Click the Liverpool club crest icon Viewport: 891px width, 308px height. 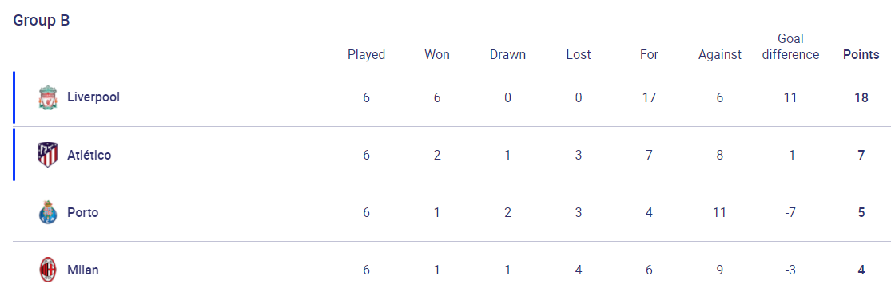(48, 97)
